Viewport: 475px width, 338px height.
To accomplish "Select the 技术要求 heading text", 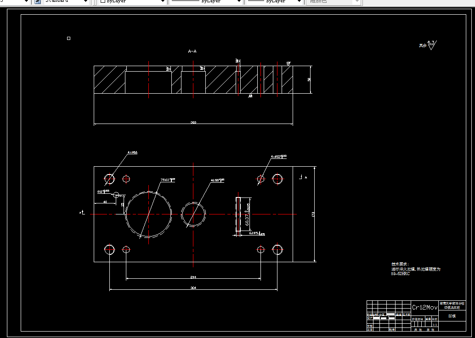I will [x=400, y=264].
